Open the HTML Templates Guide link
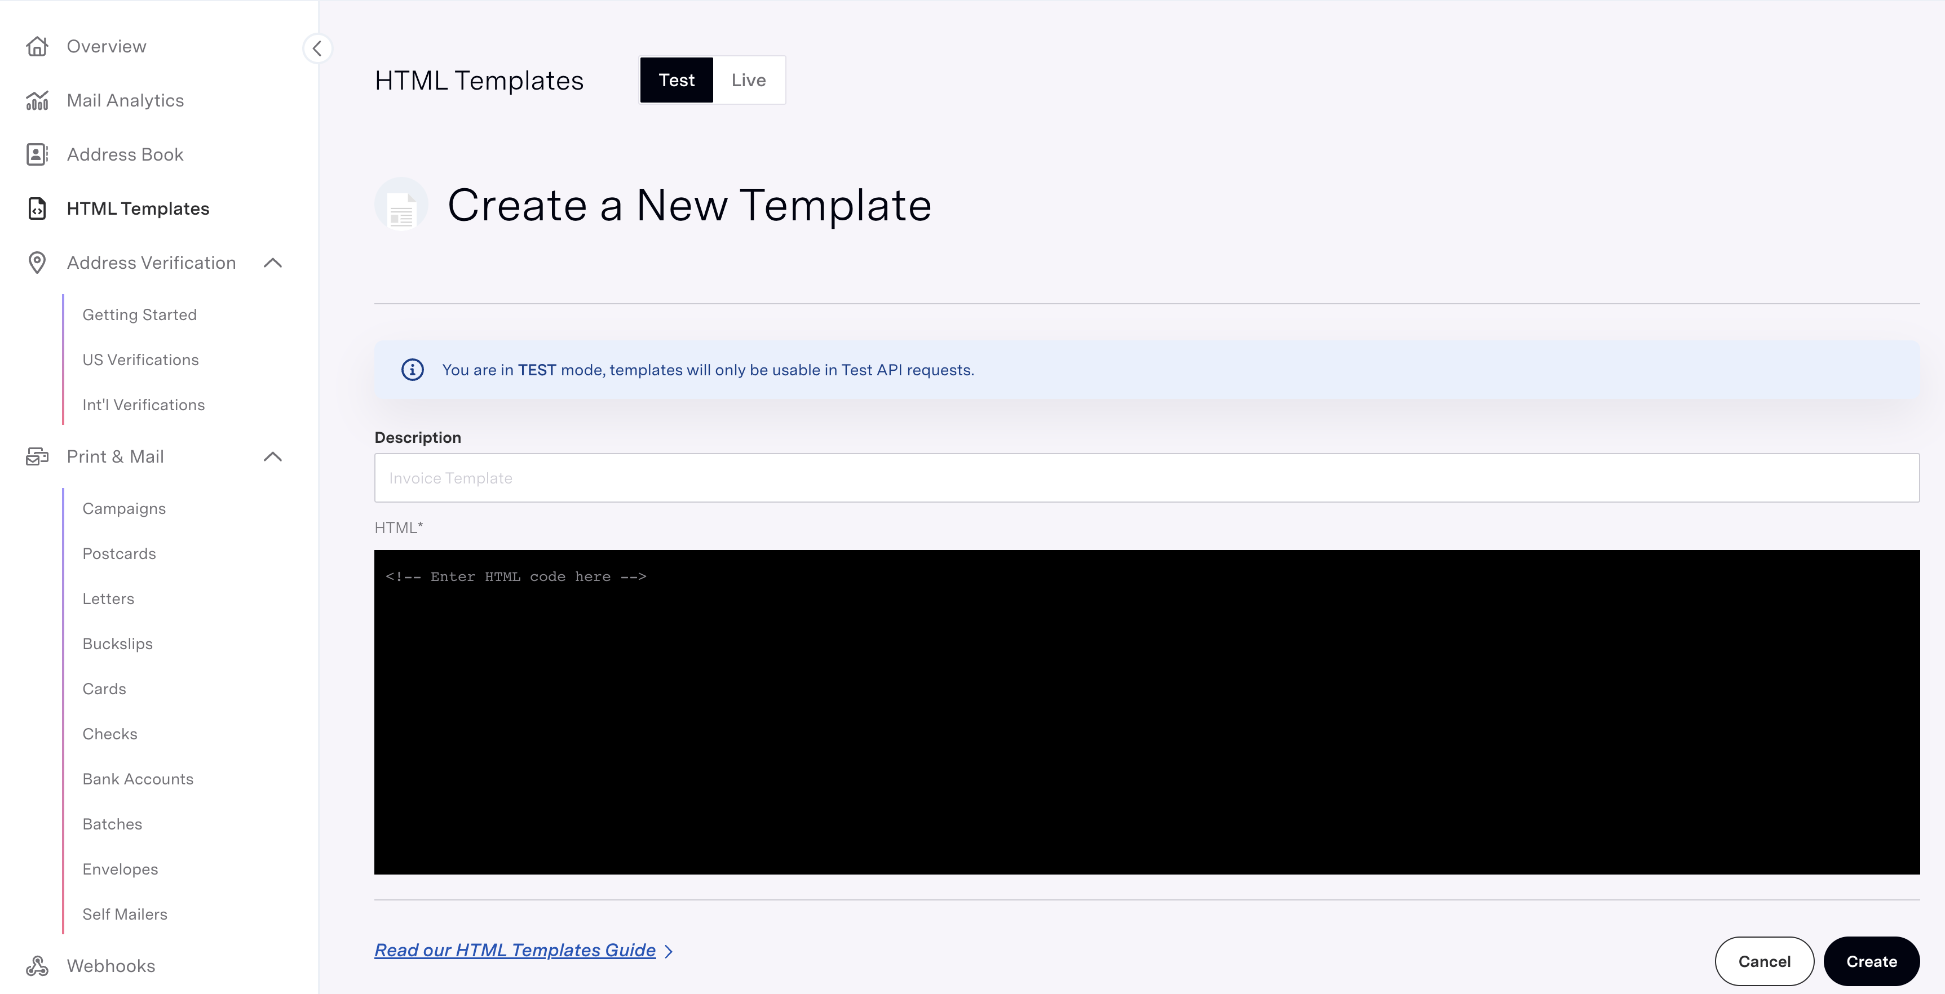 [515, 950]
